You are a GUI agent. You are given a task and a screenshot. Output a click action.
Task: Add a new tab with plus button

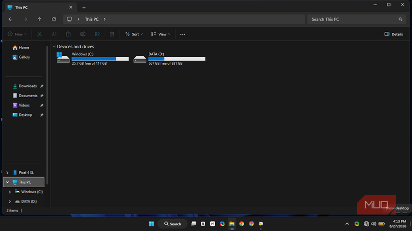pyautogui.click(x=84, y=7)
